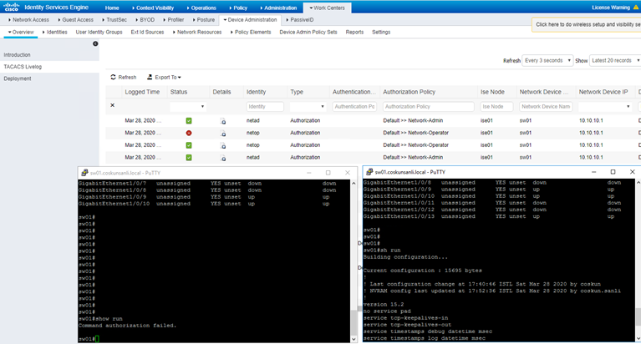The width and height of the screenshot is (641, 344).
Task: Clear filters with the X icon
Action: point(113,105)
